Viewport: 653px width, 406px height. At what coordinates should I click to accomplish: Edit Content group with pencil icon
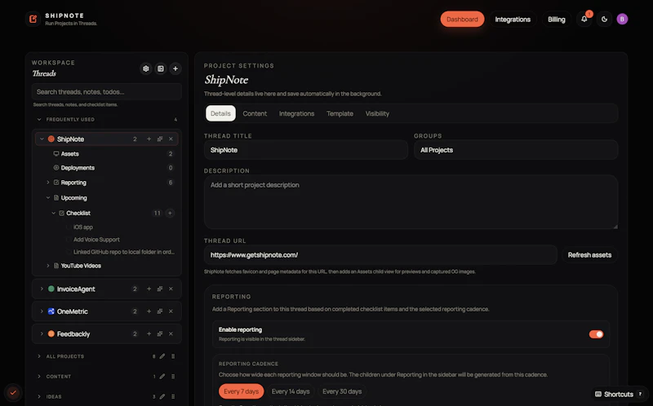(162, 377)
